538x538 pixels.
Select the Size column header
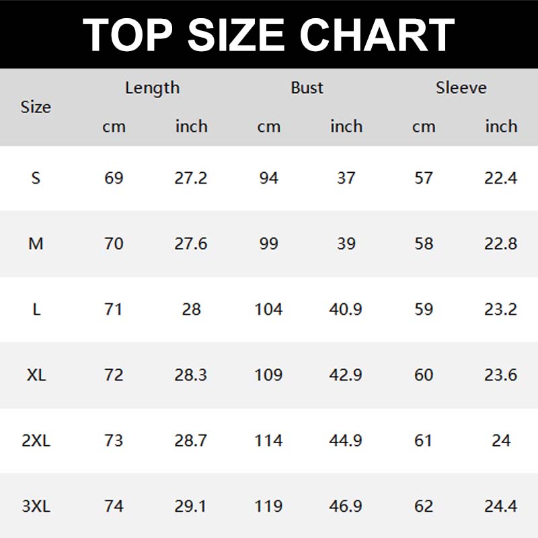tap(36, 107)
